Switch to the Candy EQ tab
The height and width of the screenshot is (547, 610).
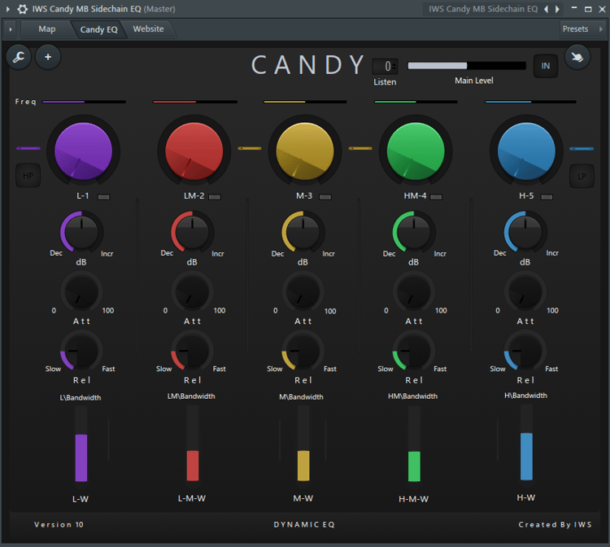[x=98, y=29]
